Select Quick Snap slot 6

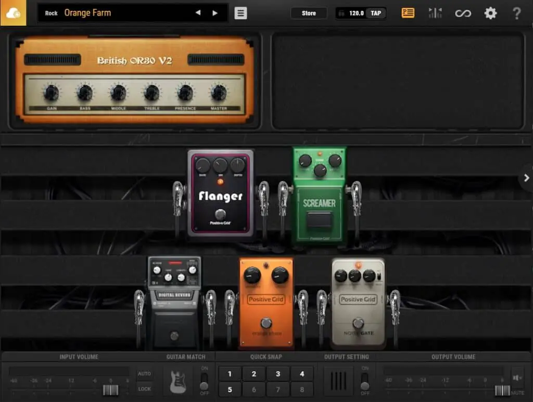pyautogui.click(x=253, y=390)
